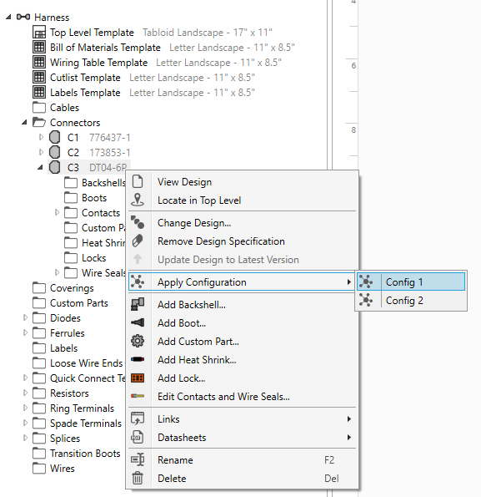Screen dimensions: 481x497
Task: Collapse the Harness root node
Action: (x=8, y=17)
